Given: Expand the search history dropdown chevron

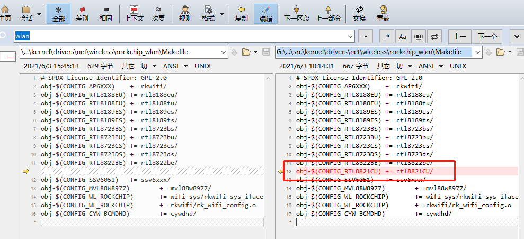Looking at the screenshot, I should pos(351,36).
